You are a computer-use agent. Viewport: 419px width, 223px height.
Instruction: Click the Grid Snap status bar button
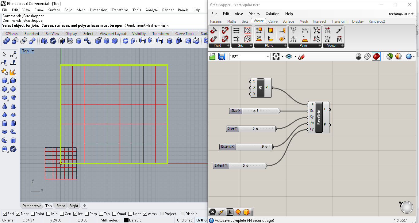coord(185,220)
